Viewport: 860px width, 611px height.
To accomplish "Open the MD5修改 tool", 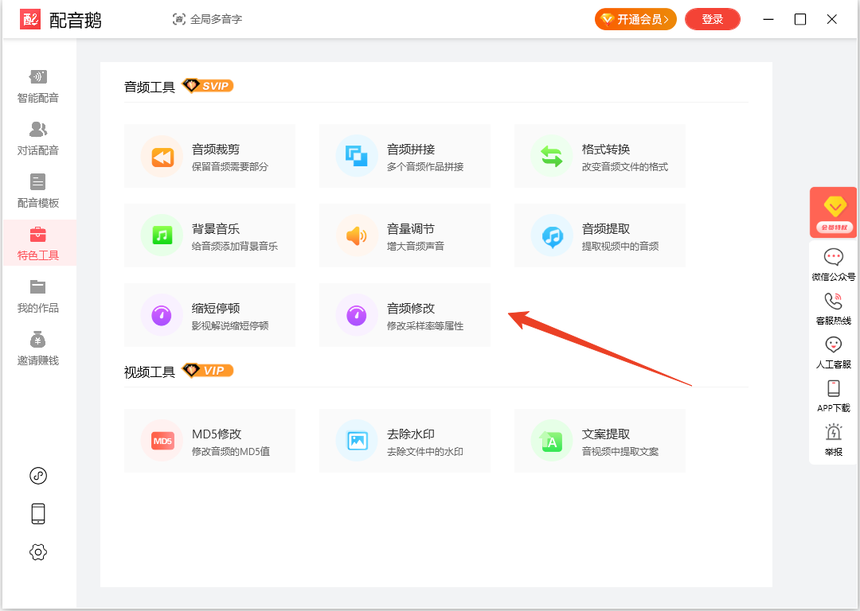I will 209,441.
